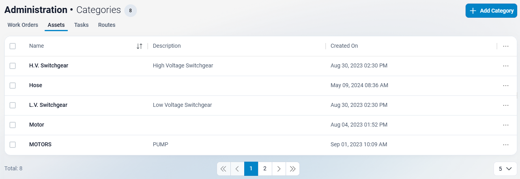The height and width of the screenshot is (179, 520).
Task: Select the MOTORS row checkbox
Action: 13,145
